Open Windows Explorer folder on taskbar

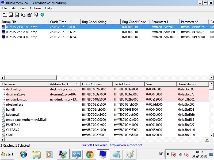pyautogui.click(x=36, y=154)
